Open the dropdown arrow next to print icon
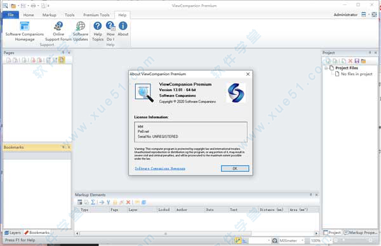The image size is (381, 246). (38, 6)
